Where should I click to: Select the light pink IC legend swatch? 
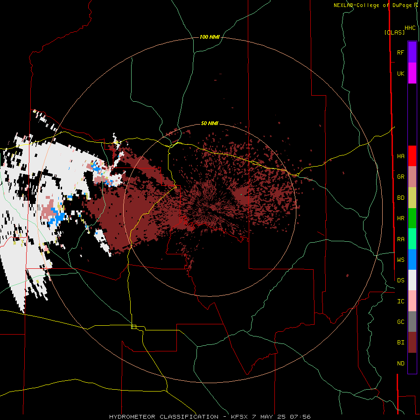(412, 301)
